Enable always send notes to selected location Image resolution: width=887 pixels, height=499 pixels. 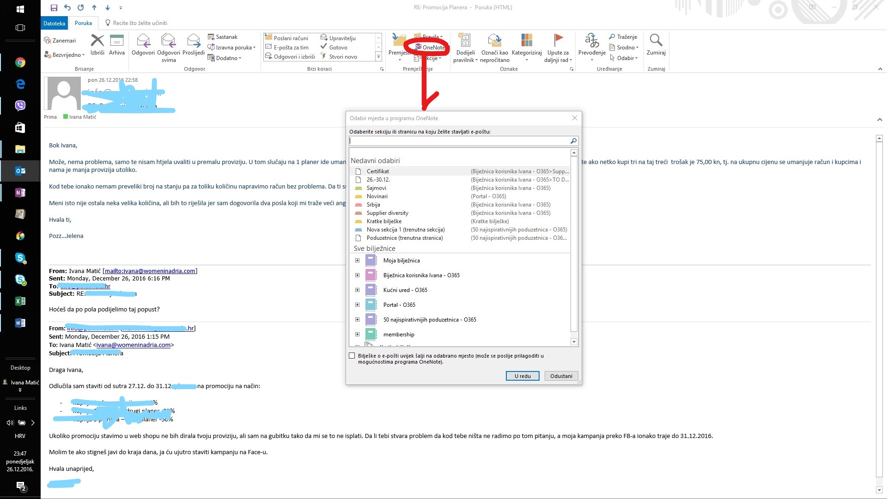[352, 356]
